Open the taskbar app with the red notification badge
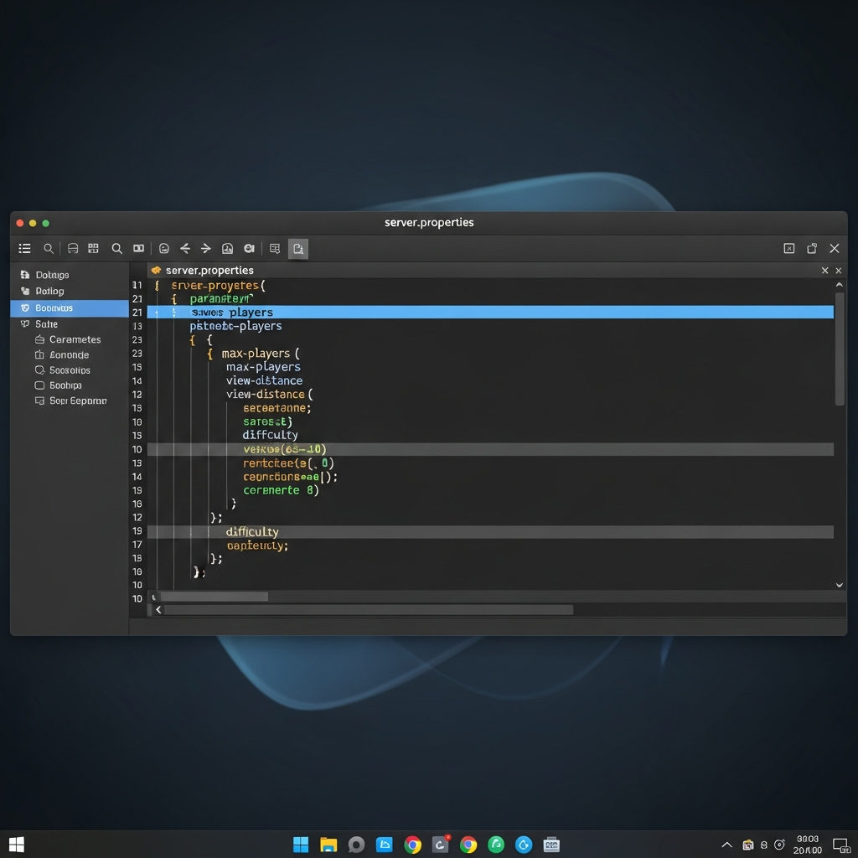Viewport: 858px width, 858px height. tap(441, 845)
